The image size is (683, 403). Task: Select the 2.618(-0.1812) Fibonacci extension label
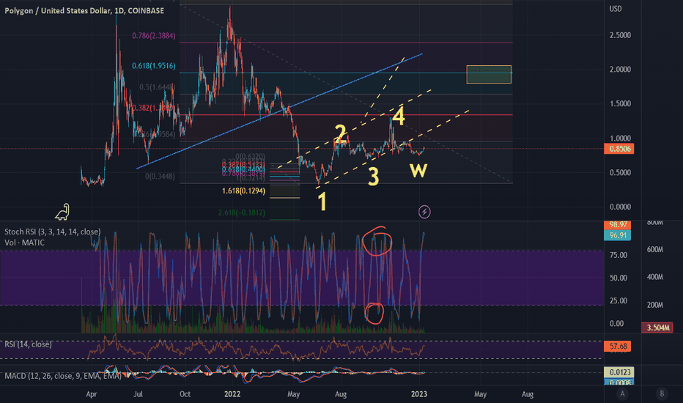[242, 212]
